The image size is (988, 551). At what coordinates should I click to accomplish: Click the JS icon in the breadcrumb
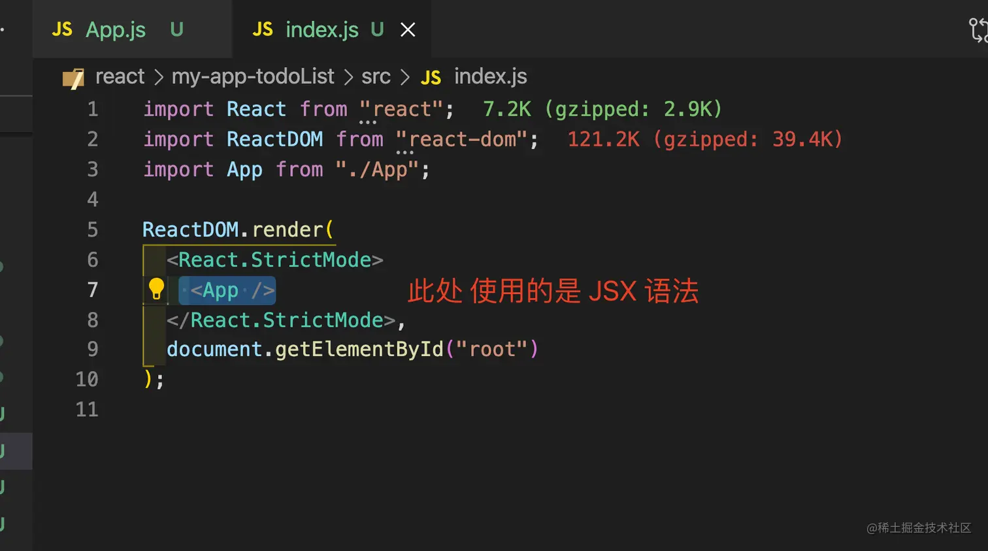(x=431, y=78)
